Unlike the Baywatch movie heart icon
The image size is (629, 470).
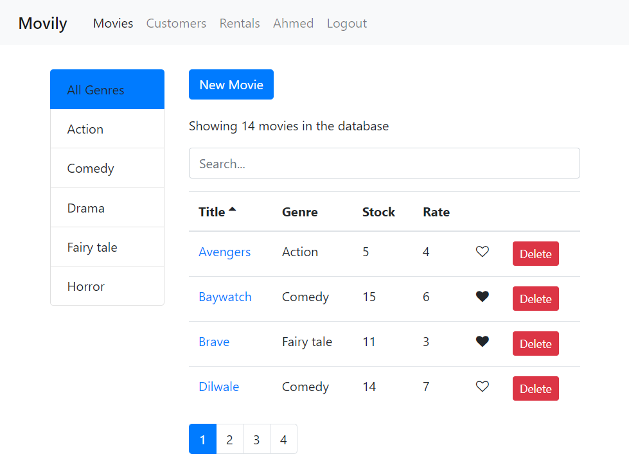[482, 297]
